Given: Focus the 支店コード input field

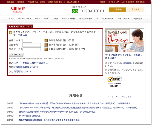Looking at the screenshot, I should (27, 41).
